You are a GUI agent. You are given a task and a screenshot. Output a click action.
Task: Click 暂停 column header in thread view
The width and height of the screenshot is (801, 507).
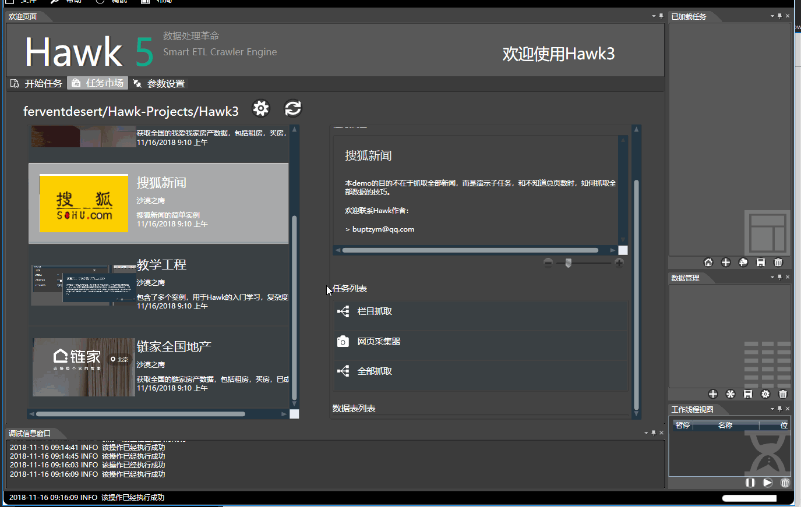tap(682, 425)
